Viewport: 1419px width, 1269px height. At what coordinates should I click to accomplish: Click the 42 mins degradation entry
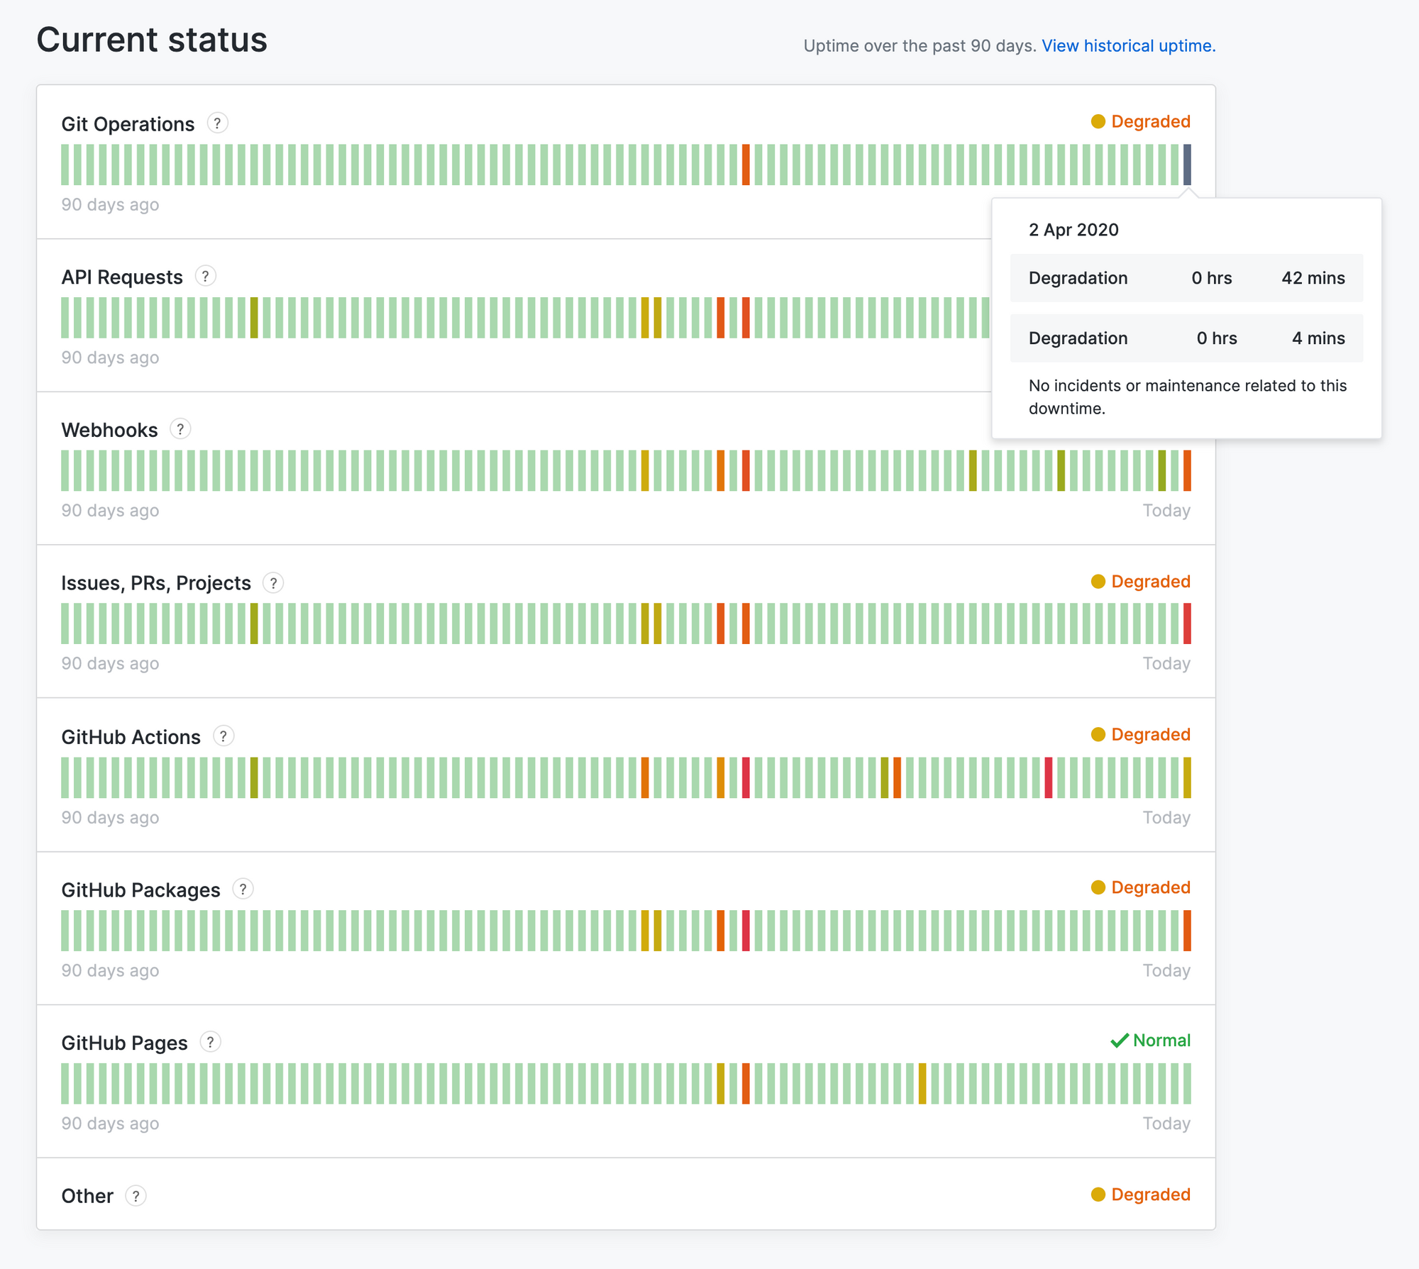pos(1186,278)
